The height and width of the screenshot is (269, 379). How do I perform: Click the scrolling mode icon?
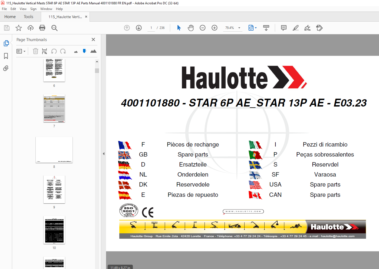click(x=266, y=28)
